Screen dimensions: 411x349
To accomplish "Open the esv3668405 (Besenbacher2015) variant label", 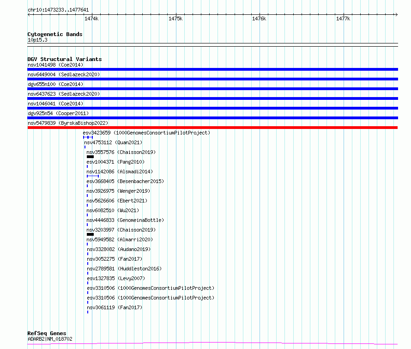I will coord(125,181).
